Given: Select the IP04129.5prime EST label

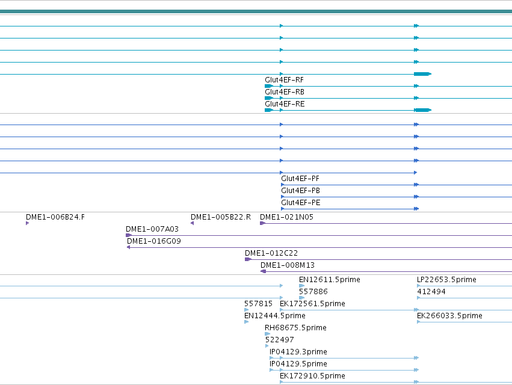Looking at the screenshot, I should (x=298, y=364).
